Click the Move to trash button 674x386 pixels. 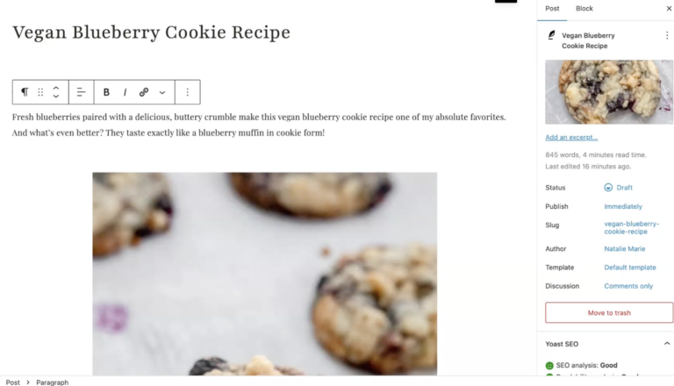[x=609, y=312]
